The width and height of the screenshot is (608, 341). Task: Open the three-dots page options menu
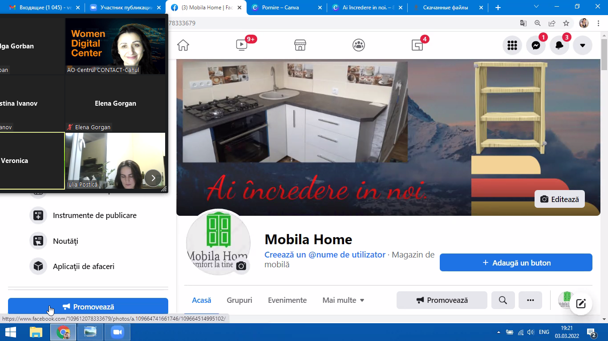point(530,300)
